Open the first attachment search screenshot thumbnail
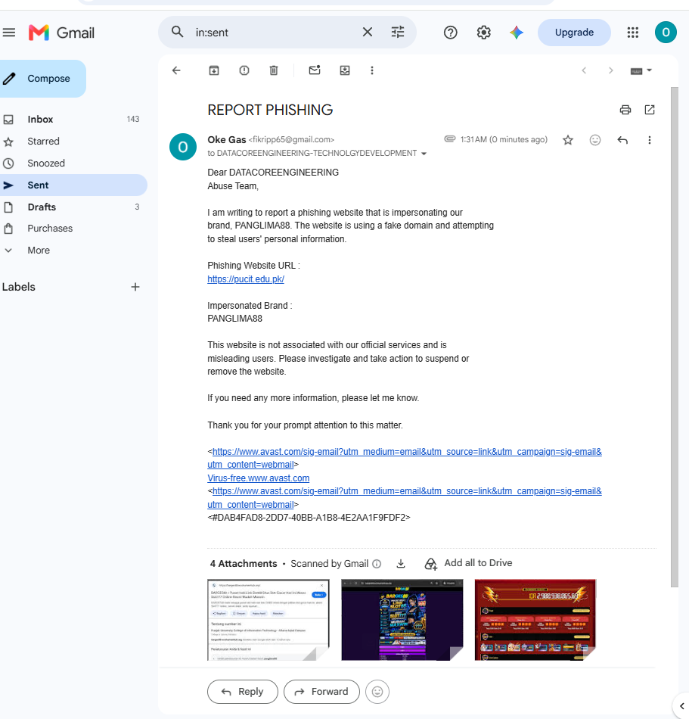This screenshot has width=689, height=719. pyautogui.click(x=268, y=620)
